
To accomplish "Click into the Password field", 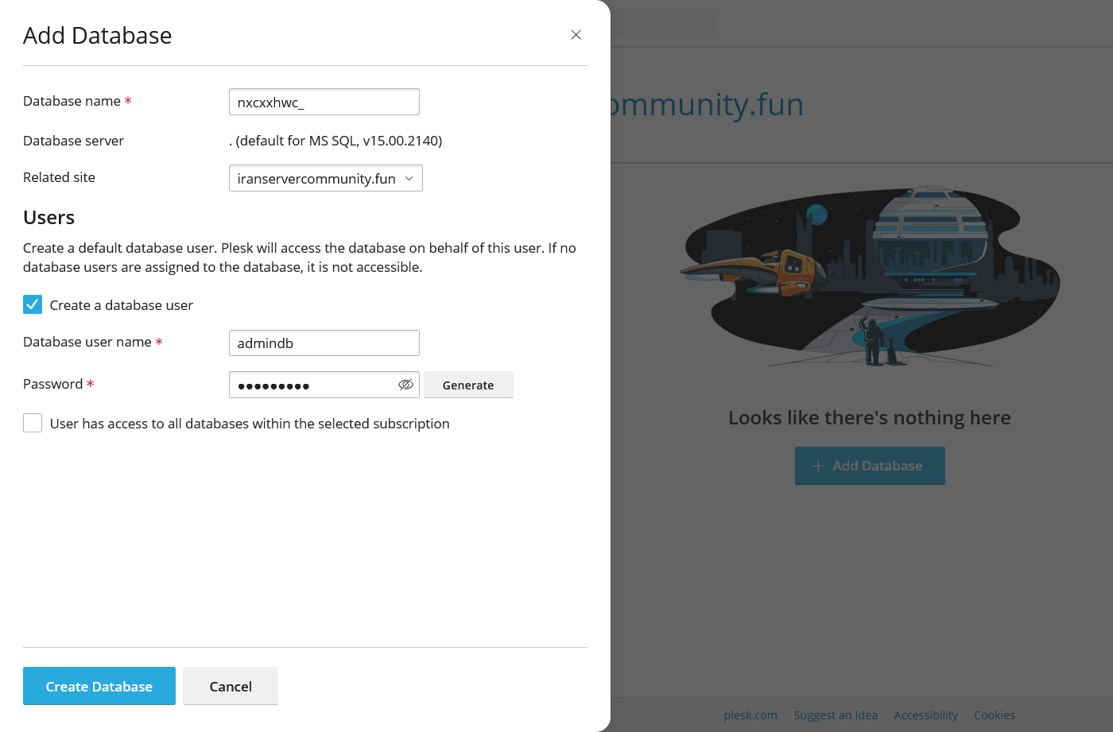I will click(314, 385).
